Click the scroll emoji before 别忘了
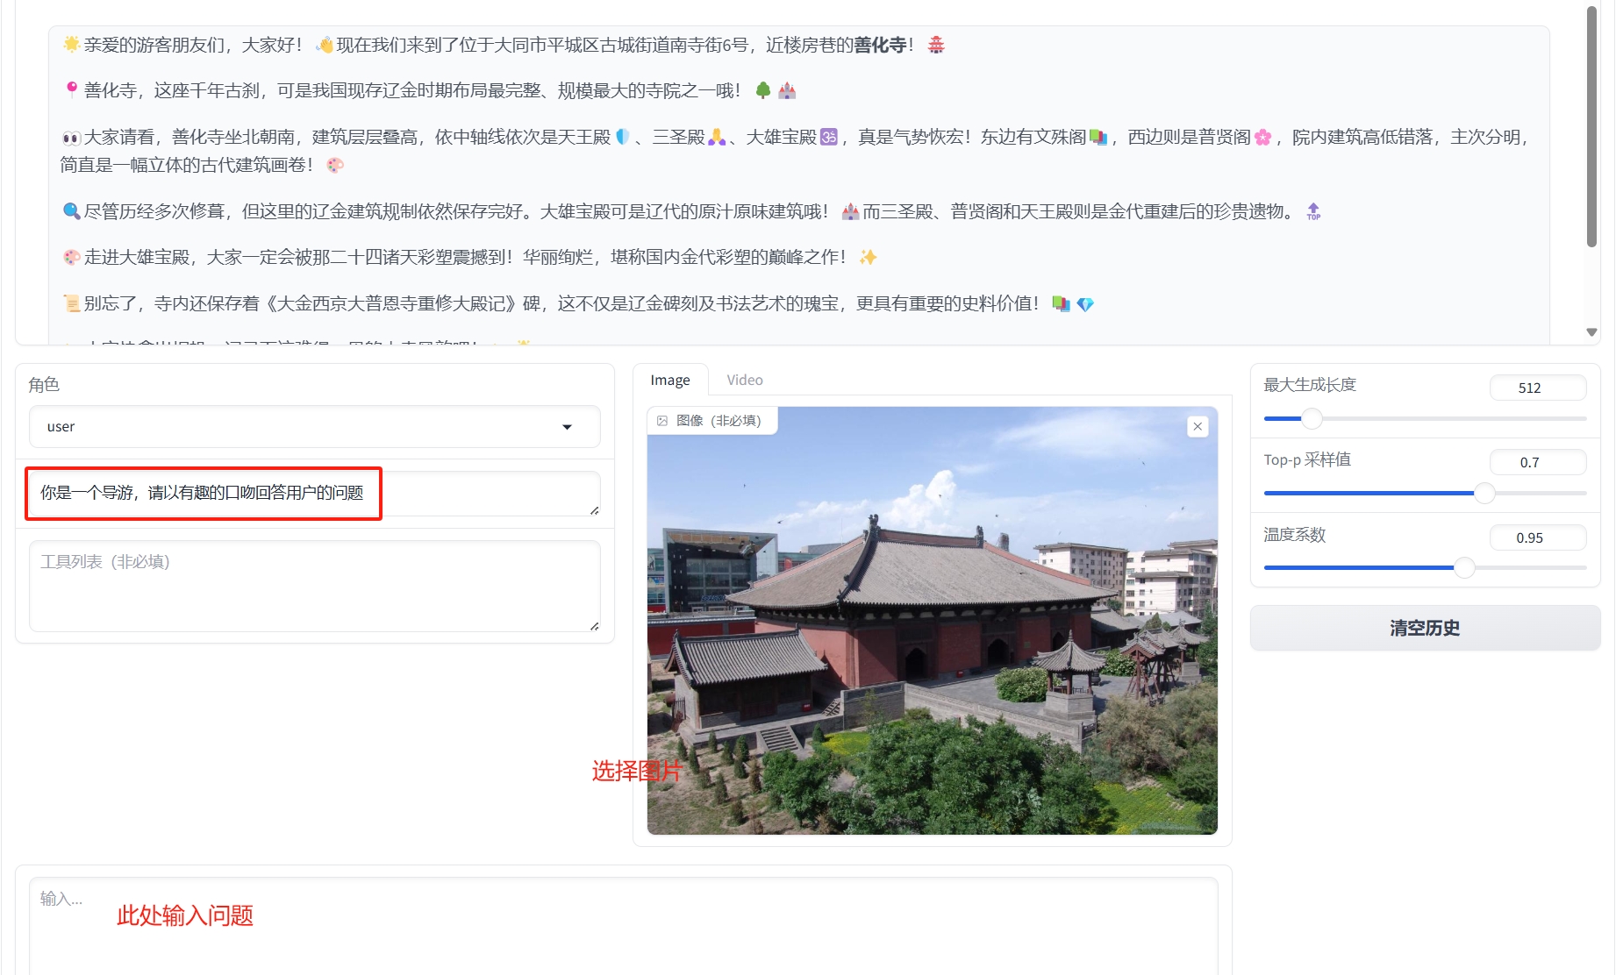Screen dimensions: 1616x975 tap(71, 303)
